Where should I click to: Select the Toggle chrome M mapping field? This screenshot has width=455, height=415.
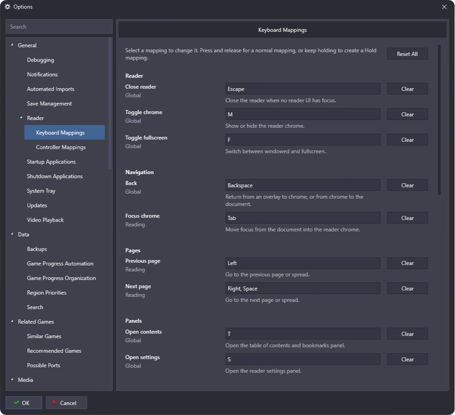pyautogui.click(x=303, y=115)
